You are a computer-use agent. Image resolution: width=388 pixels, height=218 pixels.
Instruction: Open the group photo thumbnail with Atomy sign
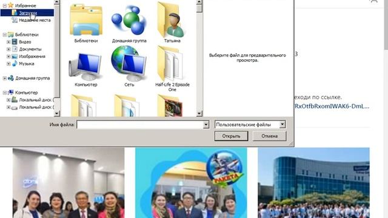click(x=69, y=183)
